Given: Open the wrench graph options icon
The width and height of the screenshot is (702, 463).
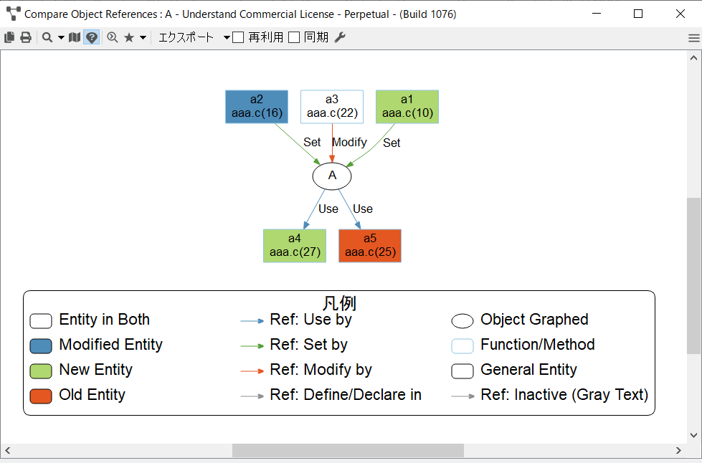Looking at the screenshot, I should coord(341,37).
